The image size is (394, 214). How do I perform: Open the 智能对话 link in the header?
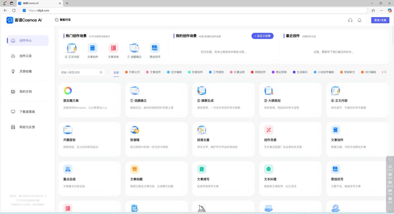[63, 20]
